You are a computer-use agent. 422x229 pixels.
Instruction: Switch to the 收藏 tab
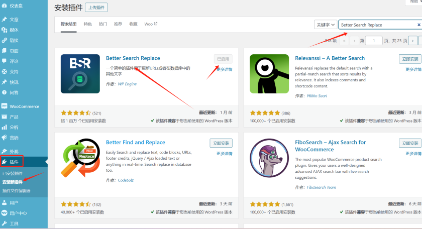coord(133,24)
